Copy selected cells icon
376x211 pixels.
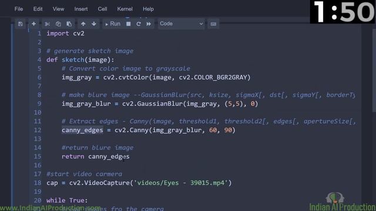58,23
